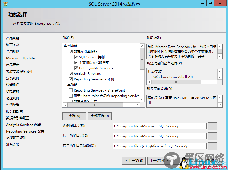Click prerequisites horizontal scrollbar thumb
Image resolution: width=228 pixels, height=170 pixels.
pyautogui.click(x=176, y=82)
